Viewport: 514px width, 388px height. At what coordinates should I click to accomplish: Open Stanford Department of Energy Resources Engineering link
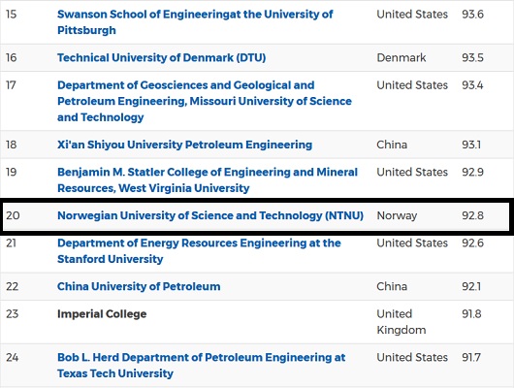point(199,251)
